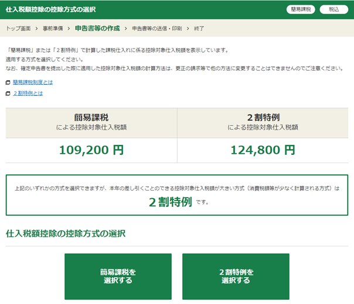Screen dimensions: 354x304
Task: Click external-window icon beside 簡易課税制度とは
Action: [x=8, y=82]
